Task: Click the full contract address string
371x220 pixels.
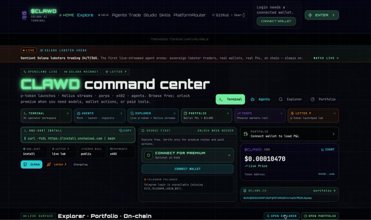Action: [278, 198]
